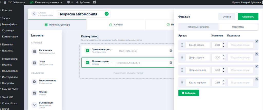Screen dimensions: 263x110
Task: Select the Количество element icon
Action: point(34,52)
